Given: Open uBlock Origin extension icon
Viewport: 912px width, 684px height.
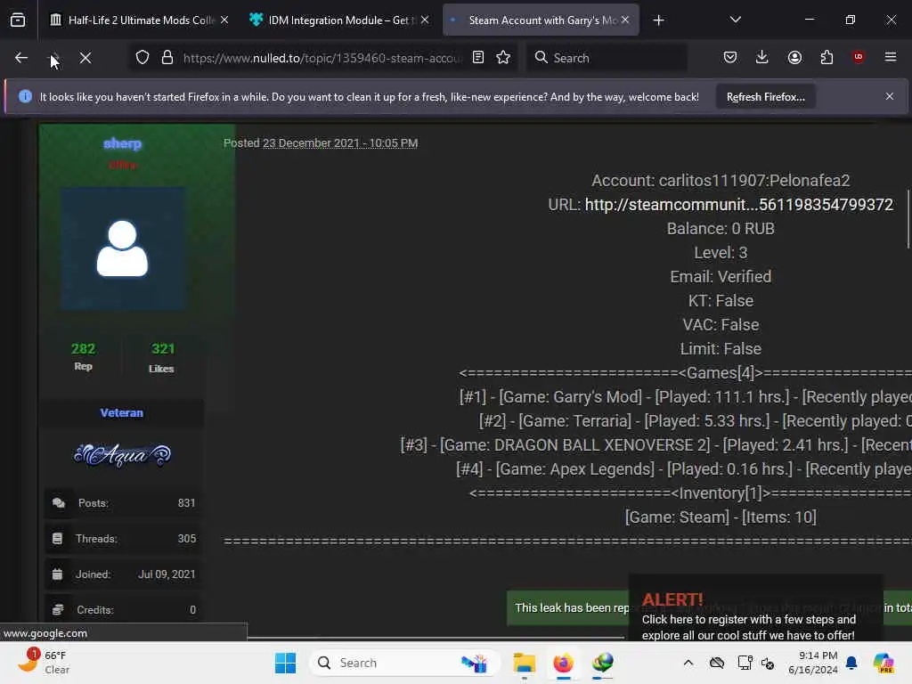Looking at the screenshot, I should click(x=859, y=57).
